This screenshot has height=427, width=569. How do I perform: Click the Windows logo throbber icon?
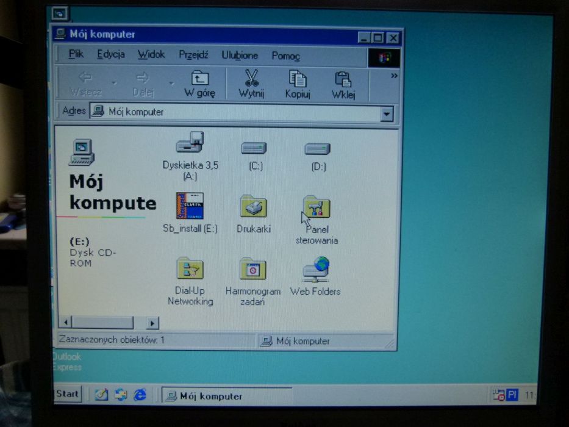tap(384, 58)
